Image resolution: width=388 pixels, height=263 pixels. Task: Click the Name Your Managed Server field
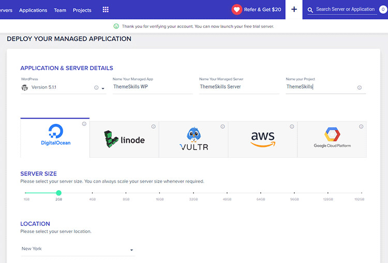240,87
